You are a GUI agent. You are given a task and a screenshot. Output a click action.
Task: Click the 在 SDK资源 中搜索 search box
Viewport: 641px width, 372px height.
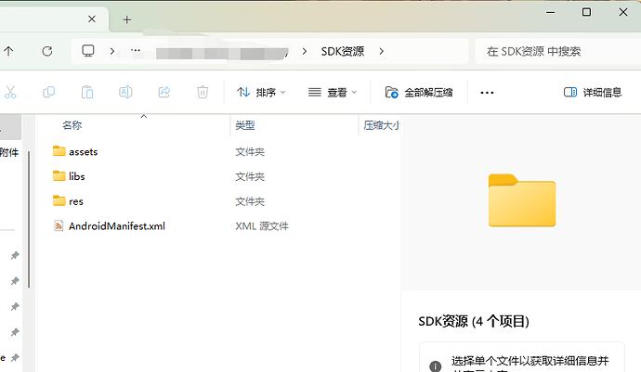point(557,51)
